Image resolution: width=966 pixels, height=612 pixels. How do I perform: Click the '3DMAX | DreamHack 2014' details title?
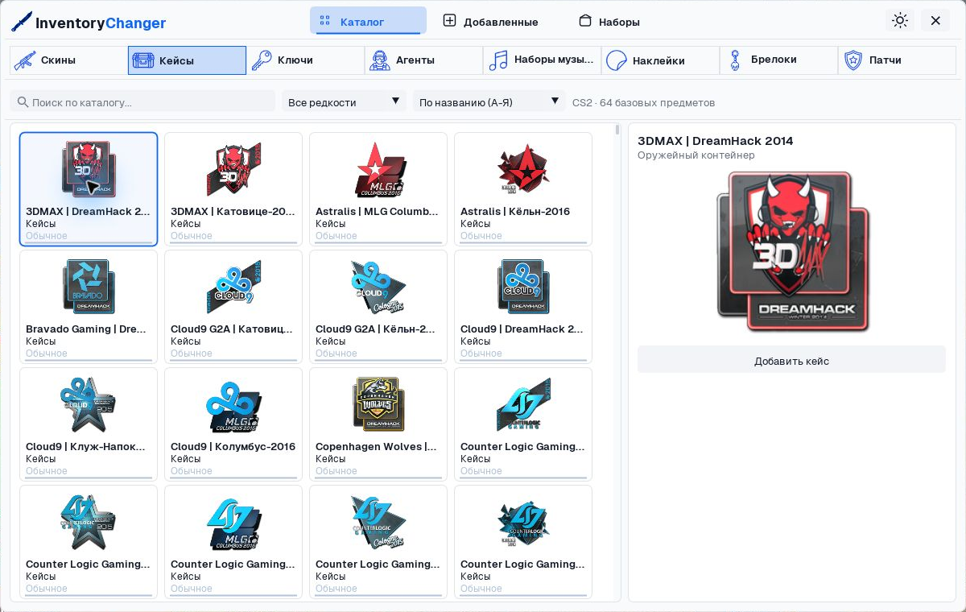pos(716,140)
